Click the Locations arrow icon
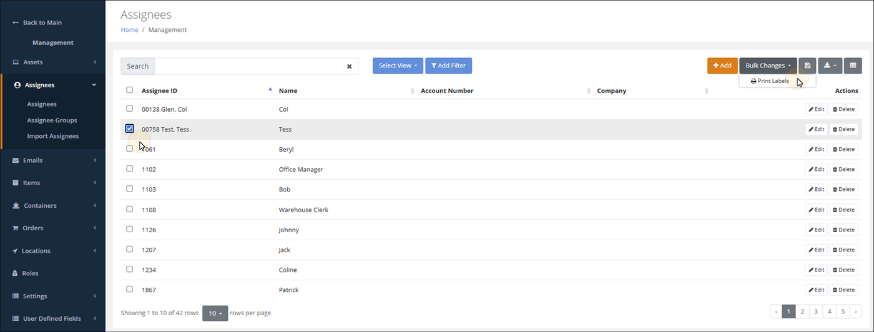The height and width of the screenshot is (332, 874). click(x=16, y=251)
